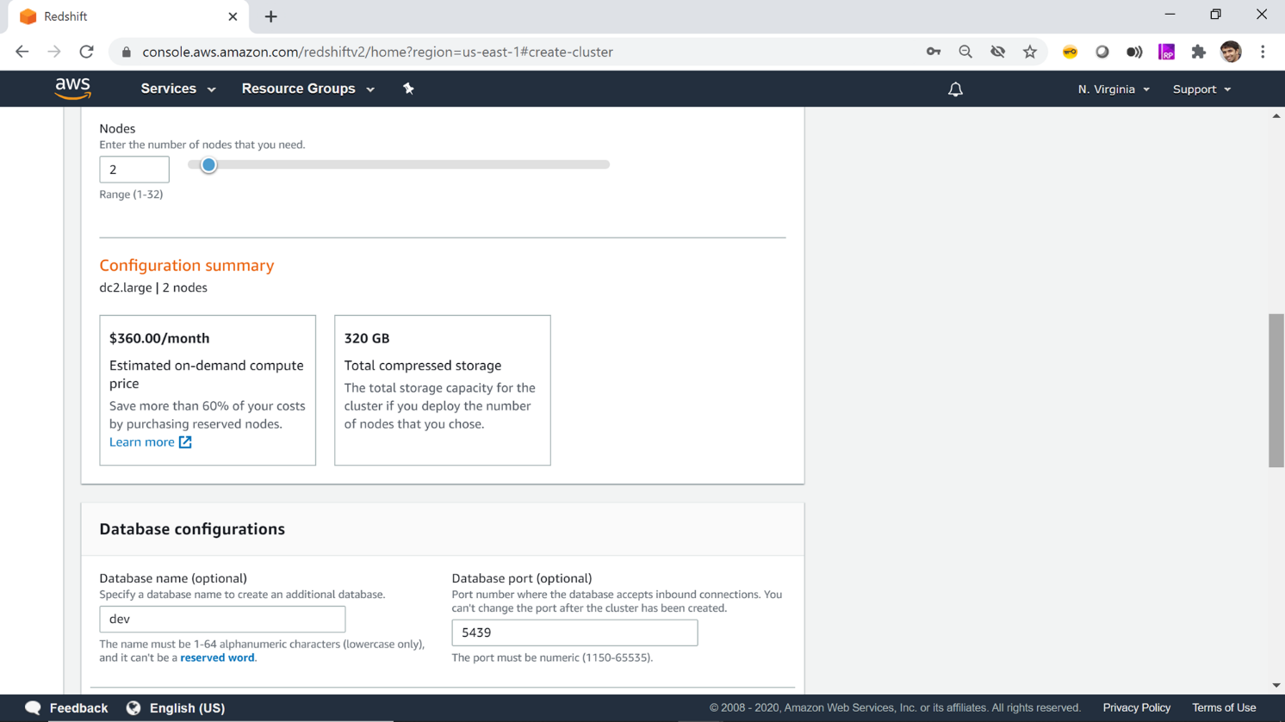Open the notifications bell
Screen dimensions: 1285x722
coord(955,89)
